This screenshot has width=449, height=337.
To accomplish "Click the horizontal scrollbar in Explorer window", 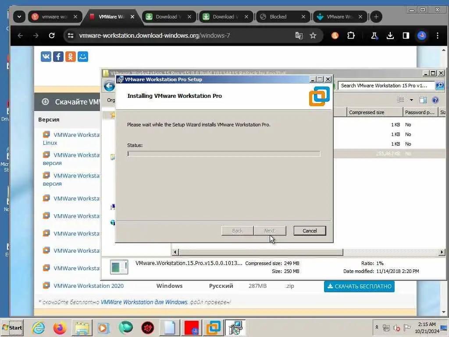I will (260, 252).
